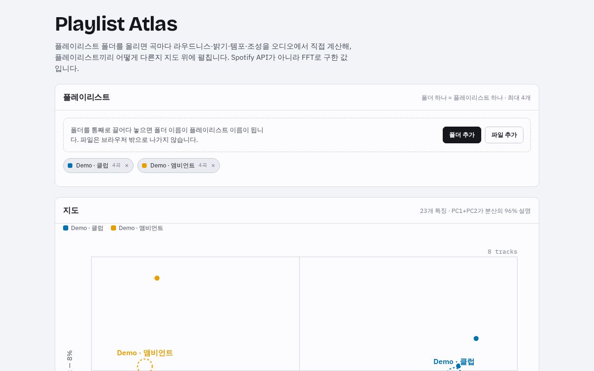Click the 폴더 추가 button

(462, 135)
